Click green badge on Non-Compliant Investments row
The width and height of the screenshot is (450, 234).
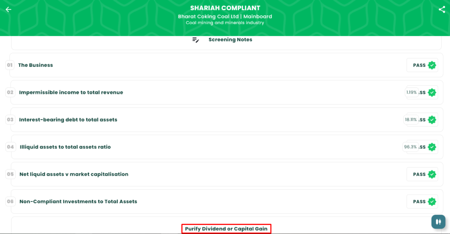click(432, 202)
